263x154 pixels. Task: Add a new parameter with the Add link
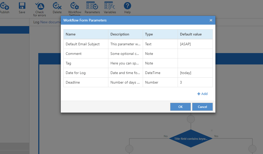(x=202, y=94)
